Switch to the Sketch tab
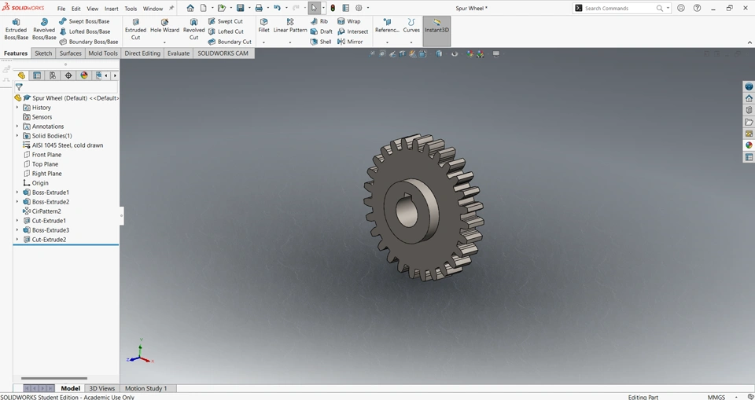 tap(43, 53)
